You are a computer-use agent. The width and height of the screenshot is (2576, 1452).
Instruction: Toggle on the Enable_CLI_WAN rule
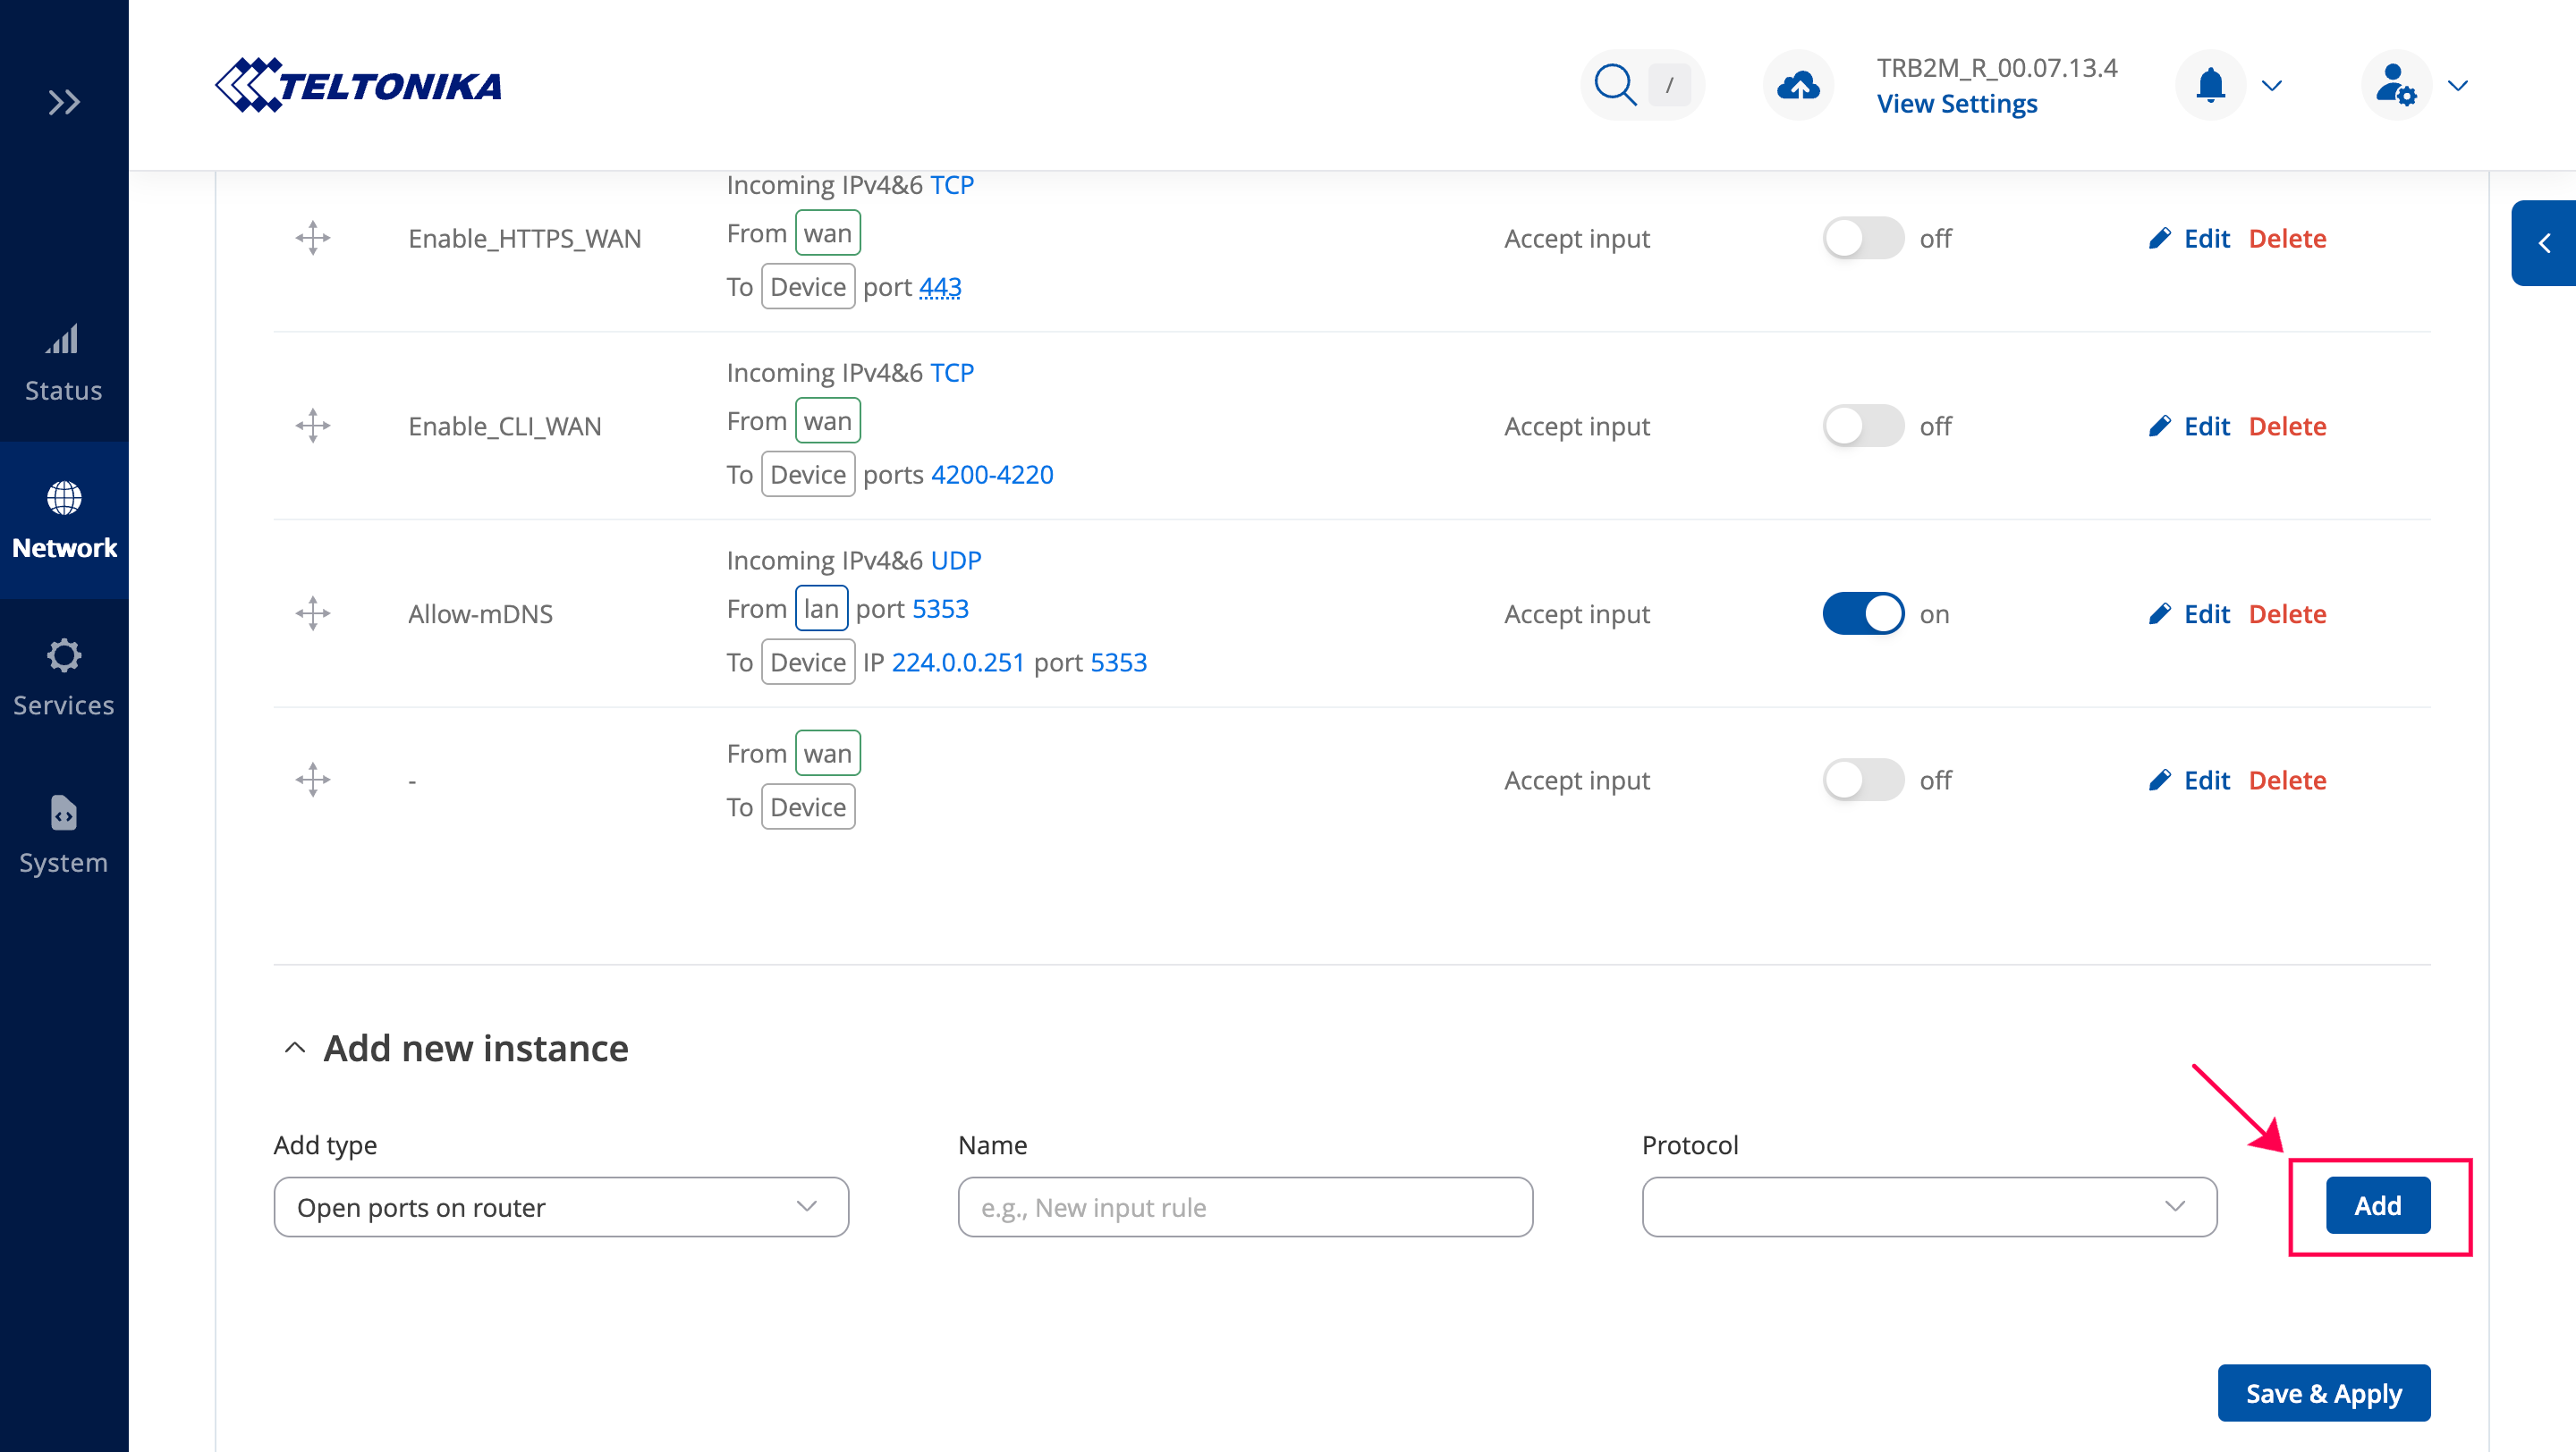(x=1862, y=426)
